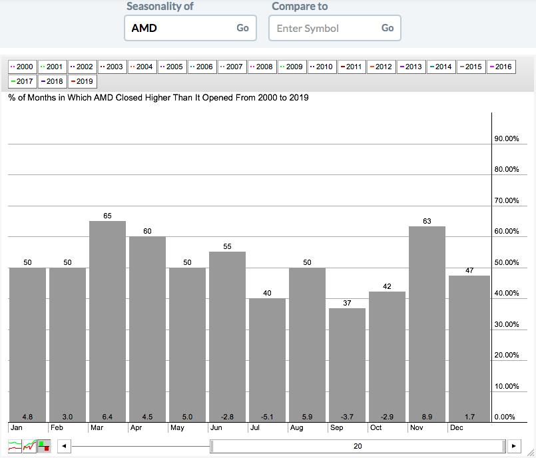Click the left arrow of the year slider
The width and height of the screenshot is (536, 458).
click(x=64, y=446)
